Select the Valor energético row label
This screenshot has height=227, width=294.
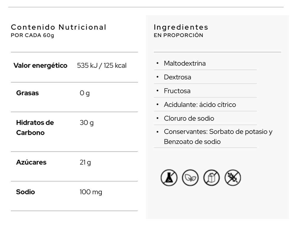click(x=40, y=65)
